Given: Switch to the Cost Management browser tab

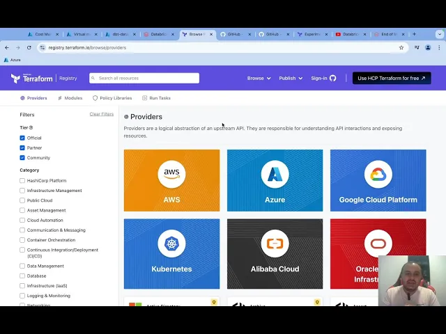Looking at the screenshot, I should pos(43,34).
